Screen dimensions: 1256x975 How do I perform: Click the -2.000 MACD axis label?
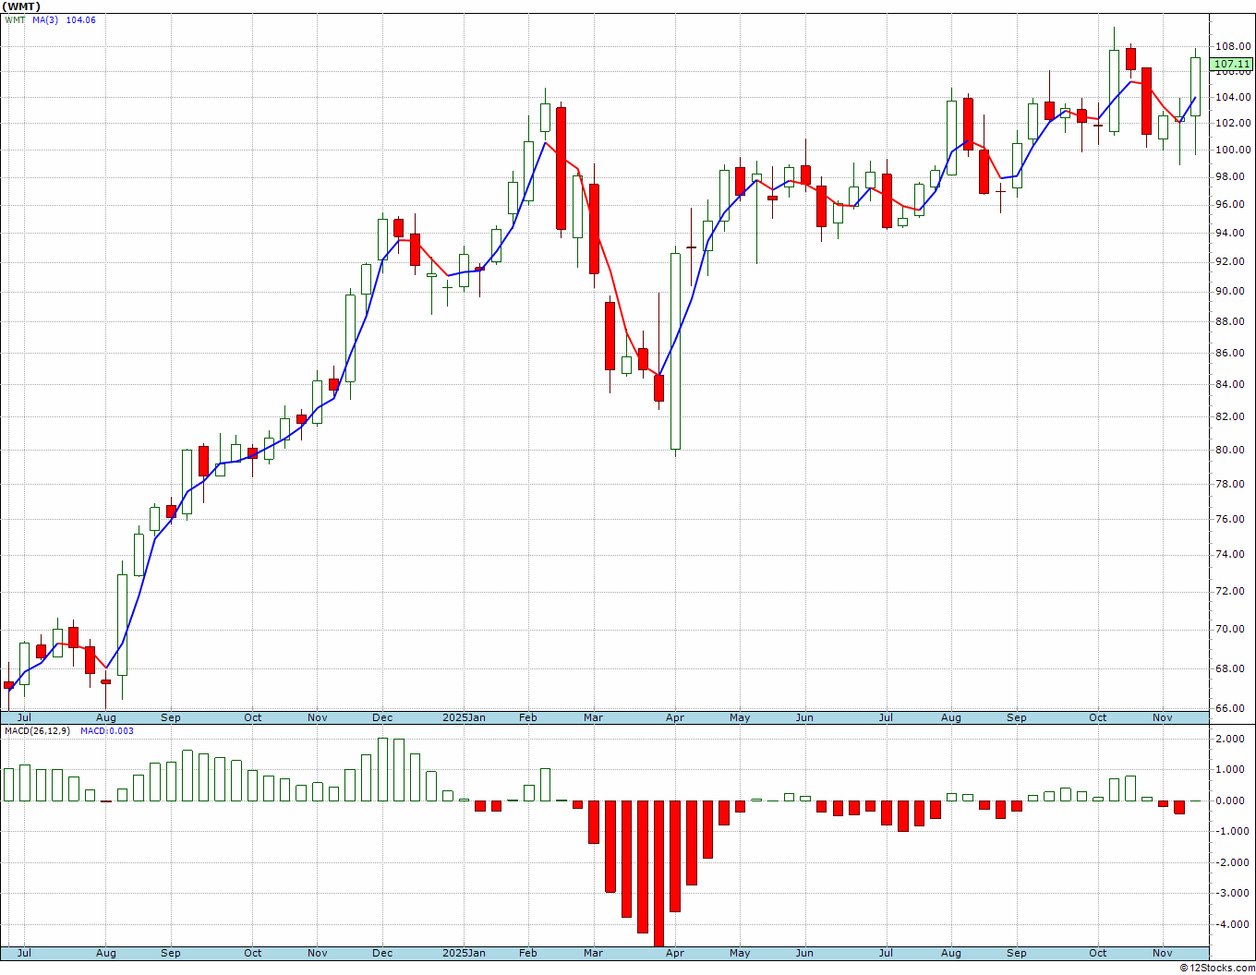tap(1233, 862)
